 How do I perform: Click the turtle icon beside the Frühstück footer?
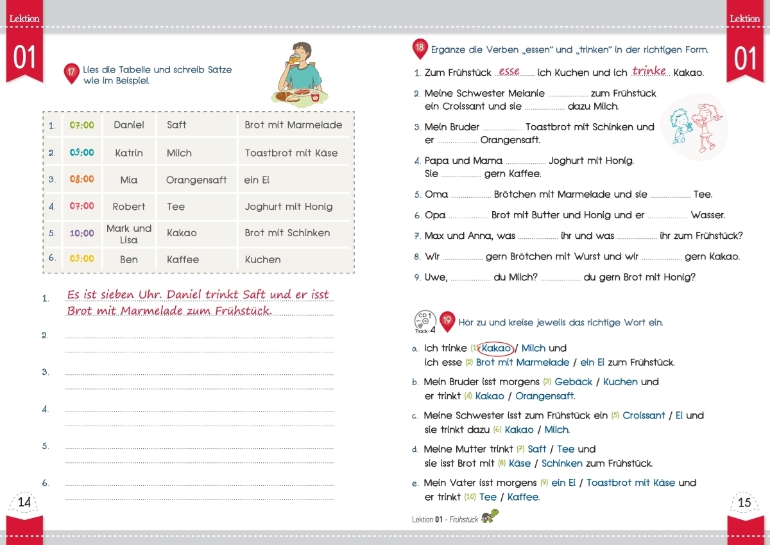click(x=490, y=516)
